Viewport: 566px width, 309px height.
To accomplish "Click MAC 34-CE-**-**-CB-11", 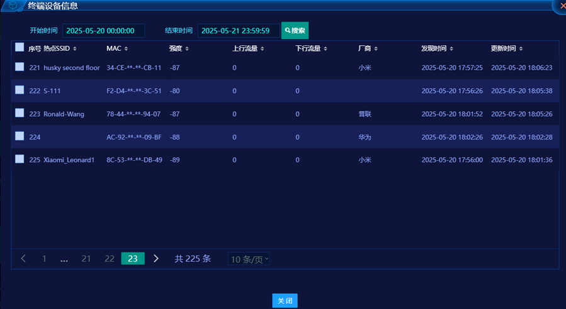I will coord(134,68).
